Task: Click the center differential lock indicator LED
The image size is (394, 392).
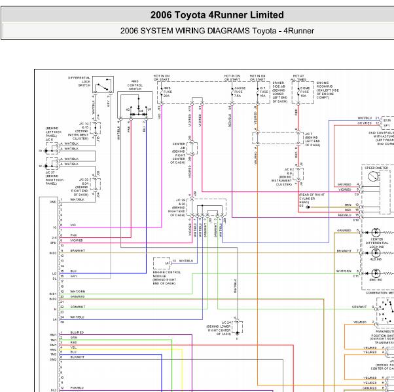Action: click(376, 233)
